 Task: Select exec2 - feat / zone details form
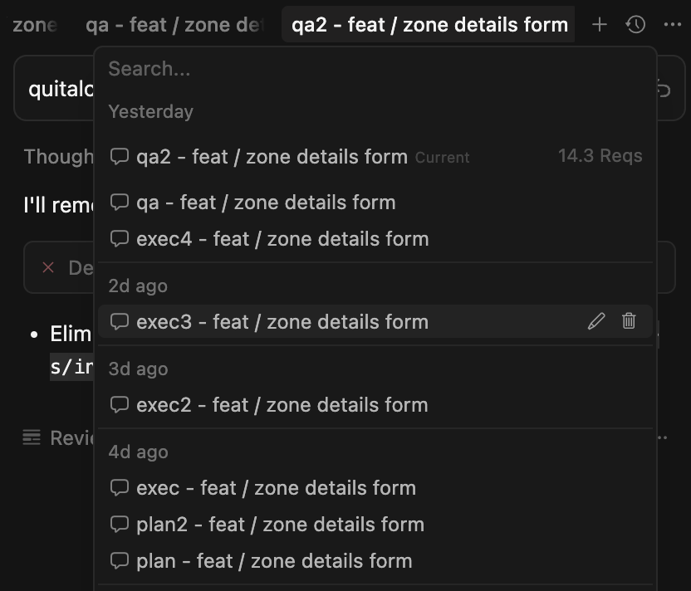click(282, 405)
